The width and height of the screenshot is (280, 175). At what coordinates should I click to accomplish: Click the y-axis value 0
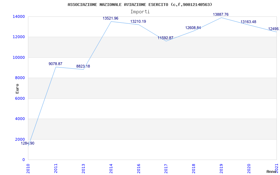pos(23,160)
